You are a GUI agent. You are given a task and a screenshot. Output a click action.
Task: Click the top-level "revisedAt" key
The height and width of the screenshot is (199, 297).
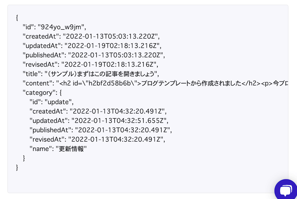pos(39,64)
